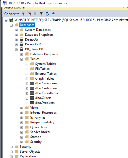Click the Filter funnel icon
The height and width of the screenshot is (158, 128).
41,14
